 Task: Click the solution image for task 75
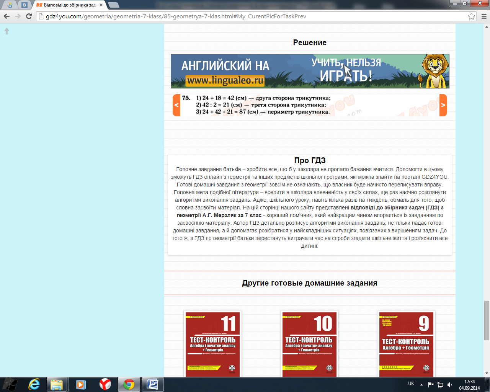pyautogui.click(x=310, y=105)
